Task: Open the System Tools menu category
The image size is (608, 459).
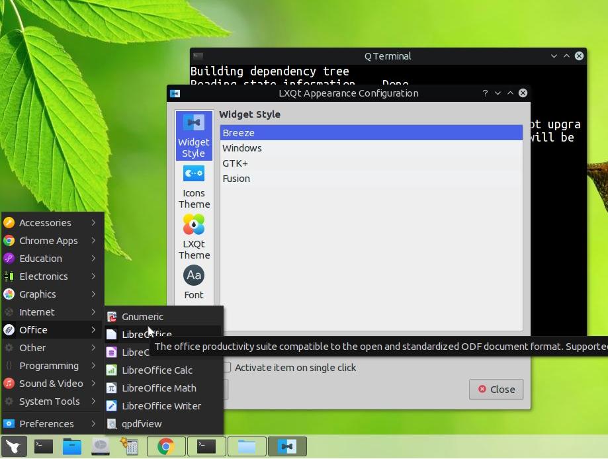Action: [x=53, y=401]
